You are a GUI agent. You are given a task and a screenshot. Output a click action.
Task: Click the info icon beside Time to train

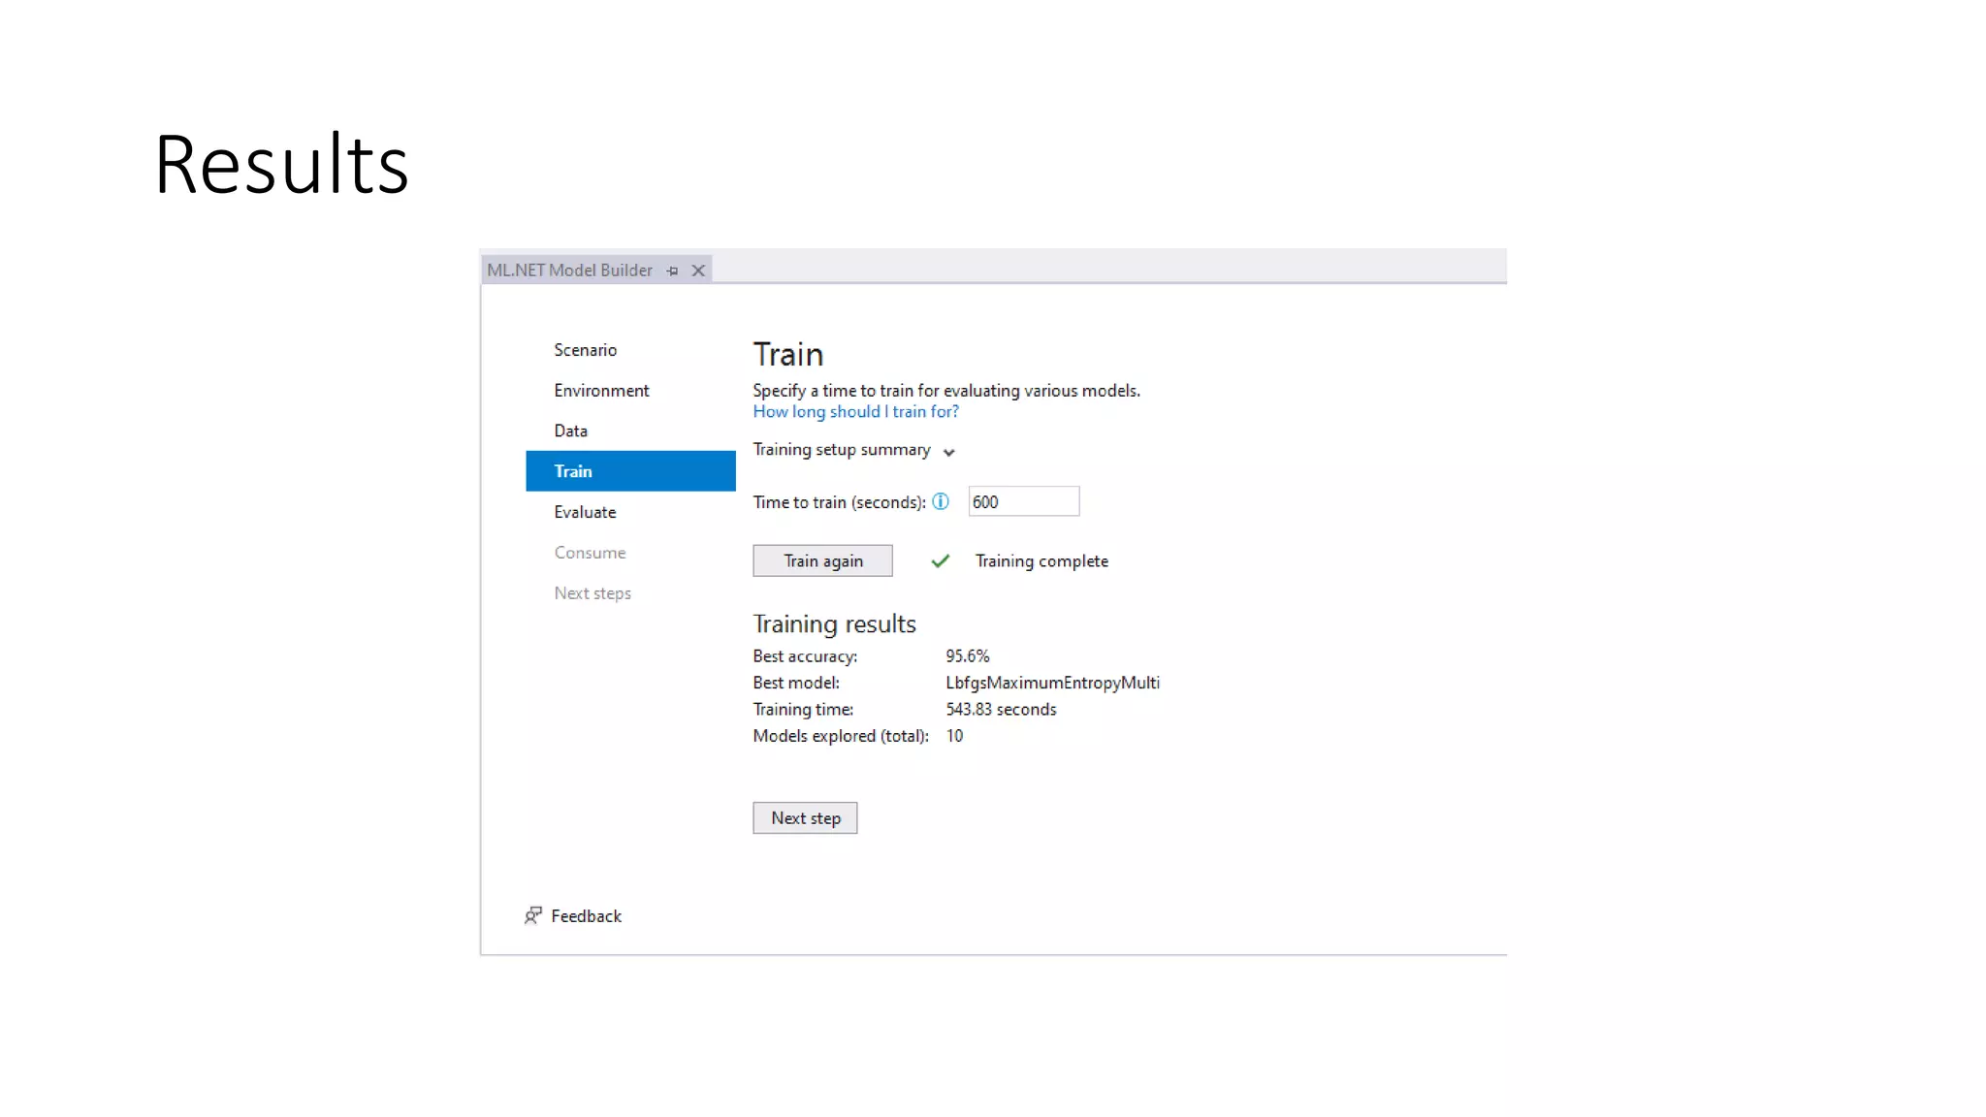(x=941, y=501)
